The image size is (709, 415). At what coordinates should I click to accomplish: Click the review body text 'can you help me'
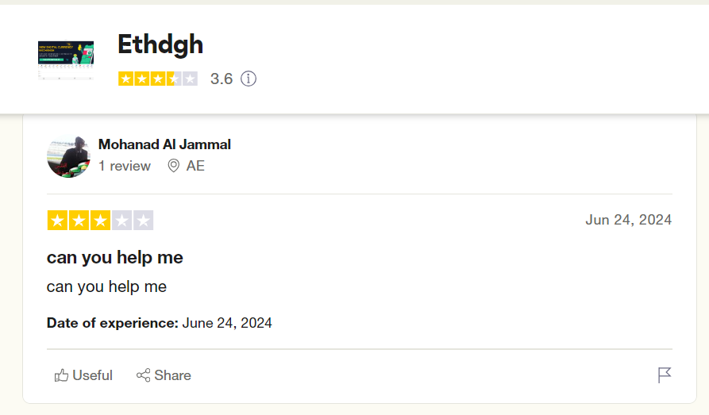(106, 286)
